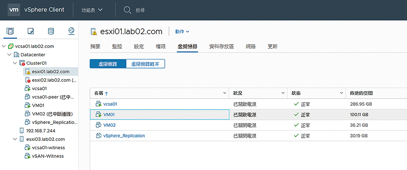Select VM02 (已中斷連線) in tree
The height and width of the screenshot is (170, 407).
pyautogui.click(x=52, y=114)
